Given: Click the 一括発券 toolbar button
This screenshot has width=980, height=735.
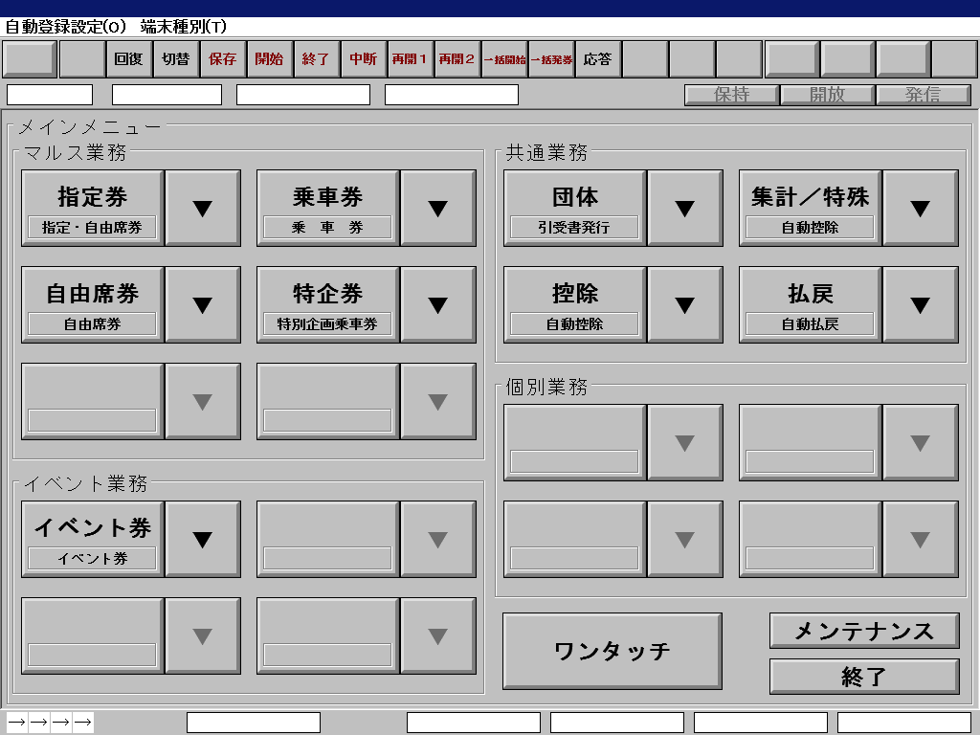Looking at the screenshot, I should [550, 59].
